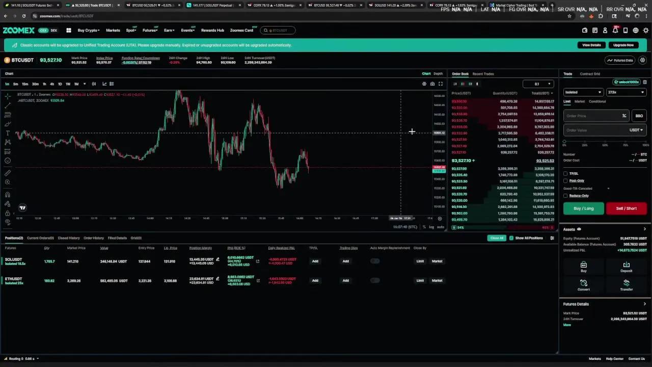Screen dimensions: 652x367
Task: Click the Sell / Short button
Action: point(627,208)
